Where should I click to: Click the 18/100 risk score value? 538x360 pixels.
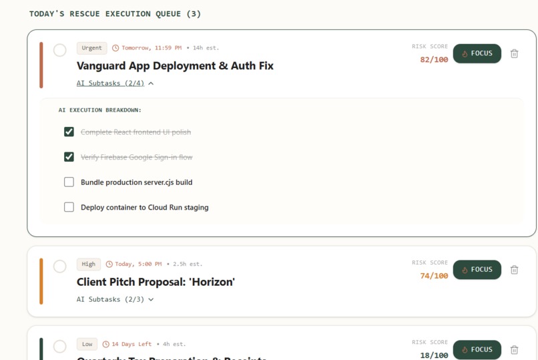coord(434,355)
